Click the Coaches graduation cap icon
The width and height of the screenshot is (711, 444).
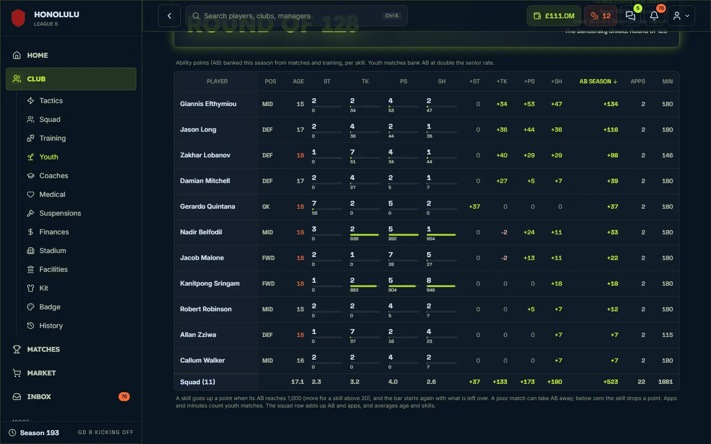pyautogui.click(x=31, y=176)
